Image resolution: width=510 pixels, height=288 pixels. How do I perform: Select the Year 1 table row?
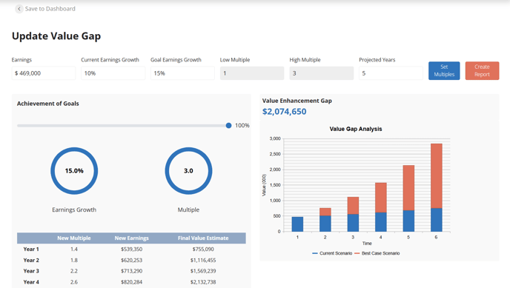131,249
